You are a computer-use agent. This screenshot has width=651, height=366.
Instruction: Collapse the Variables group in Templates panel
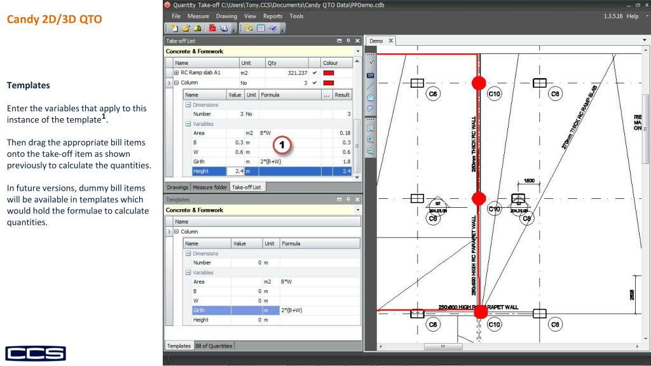tap(188, 273)
